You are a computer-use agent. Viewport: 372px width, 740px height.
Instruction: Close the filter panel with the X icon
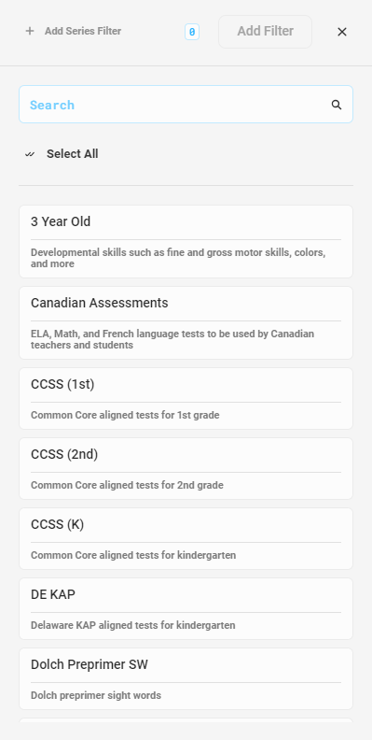pyautogui.click(x=342, y=32)
